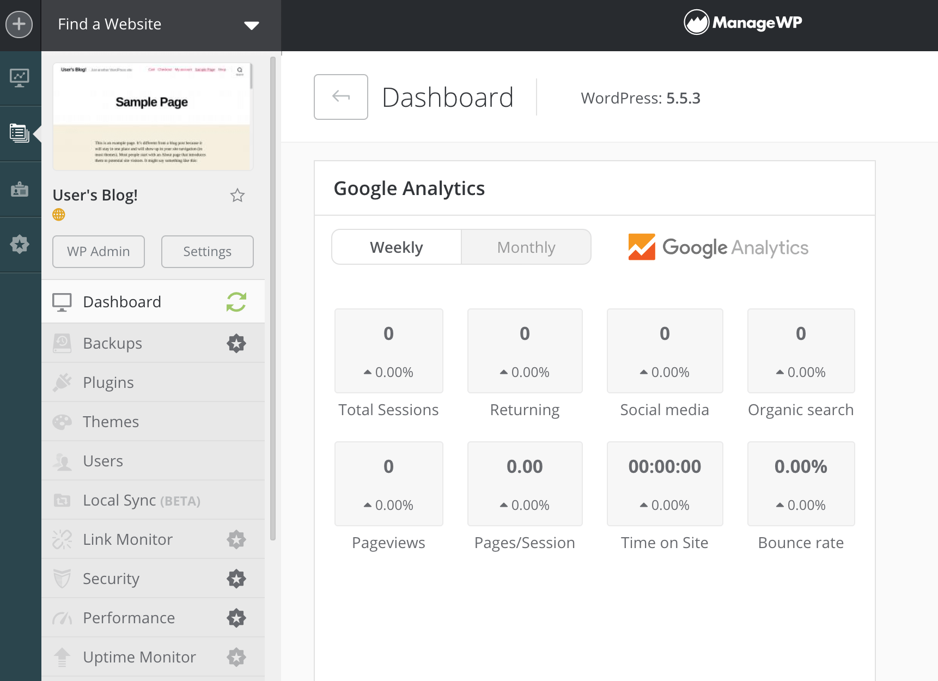Open Plugins in the site menu
The height and width of the screenshot is (681, 938).
(153, 382)
